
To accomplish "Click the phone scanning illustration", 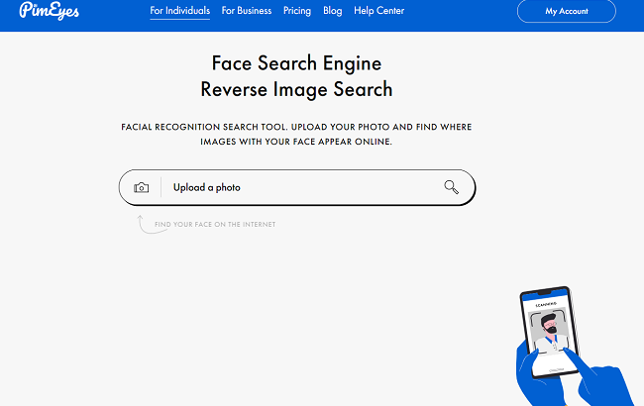I will pos(573,347).
